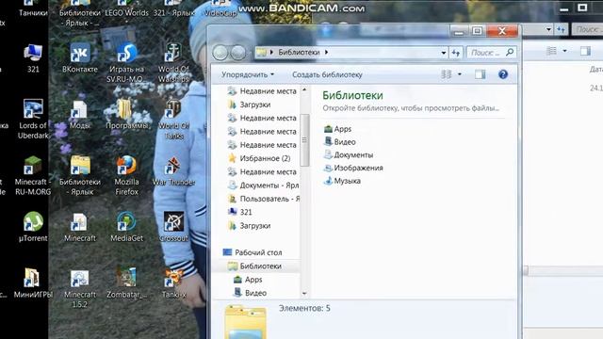This screenshot has height=339, width=603.
Task: Open Mozilla Firefox desktop icon
Action: click(x=126, y=176)
